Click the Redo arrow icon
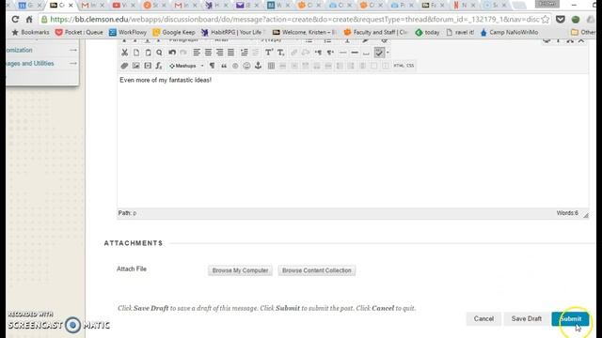 (183, 53)
